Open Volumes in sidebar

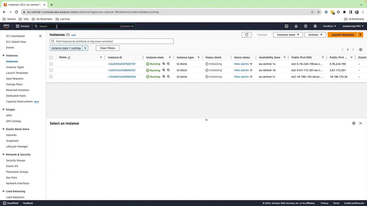[x=11, y=135]
